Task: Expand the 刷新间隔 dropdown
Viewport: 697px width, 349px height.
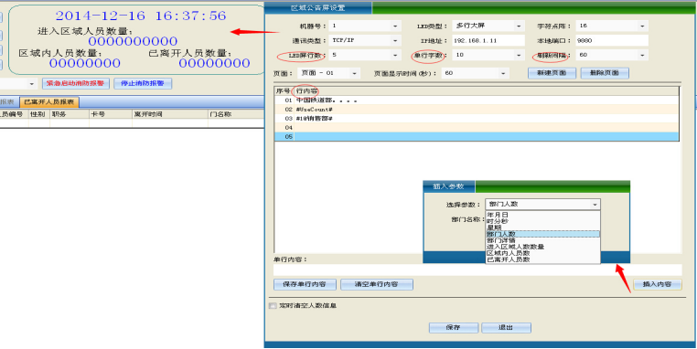Action: (x=642, y=55)
